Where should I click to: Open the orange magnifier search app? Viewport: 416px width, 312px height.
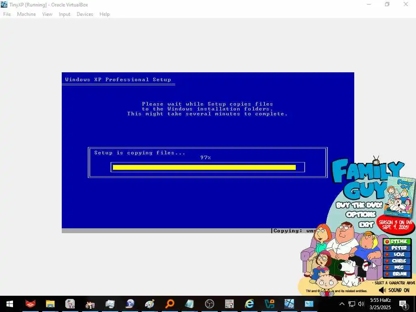coord(169,304)
